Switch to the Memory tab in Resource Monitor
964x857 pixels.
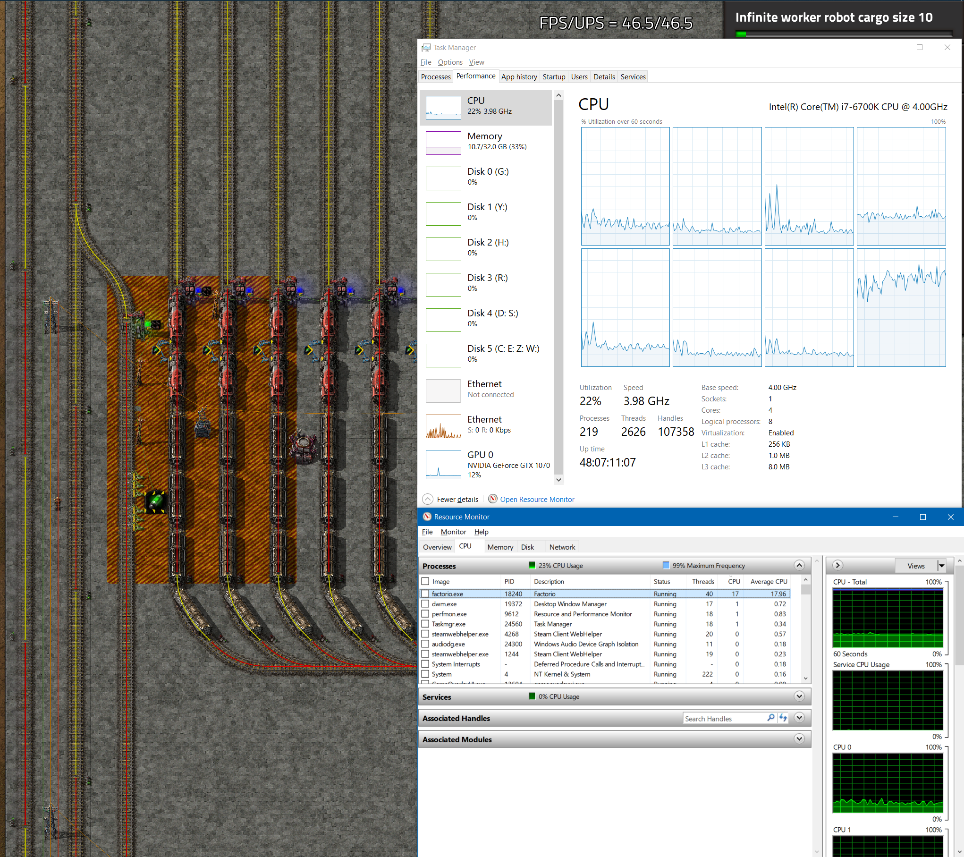500,547
